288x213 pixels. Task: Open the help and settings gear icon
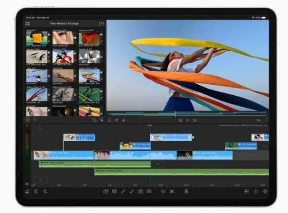[x=265, y=191]
